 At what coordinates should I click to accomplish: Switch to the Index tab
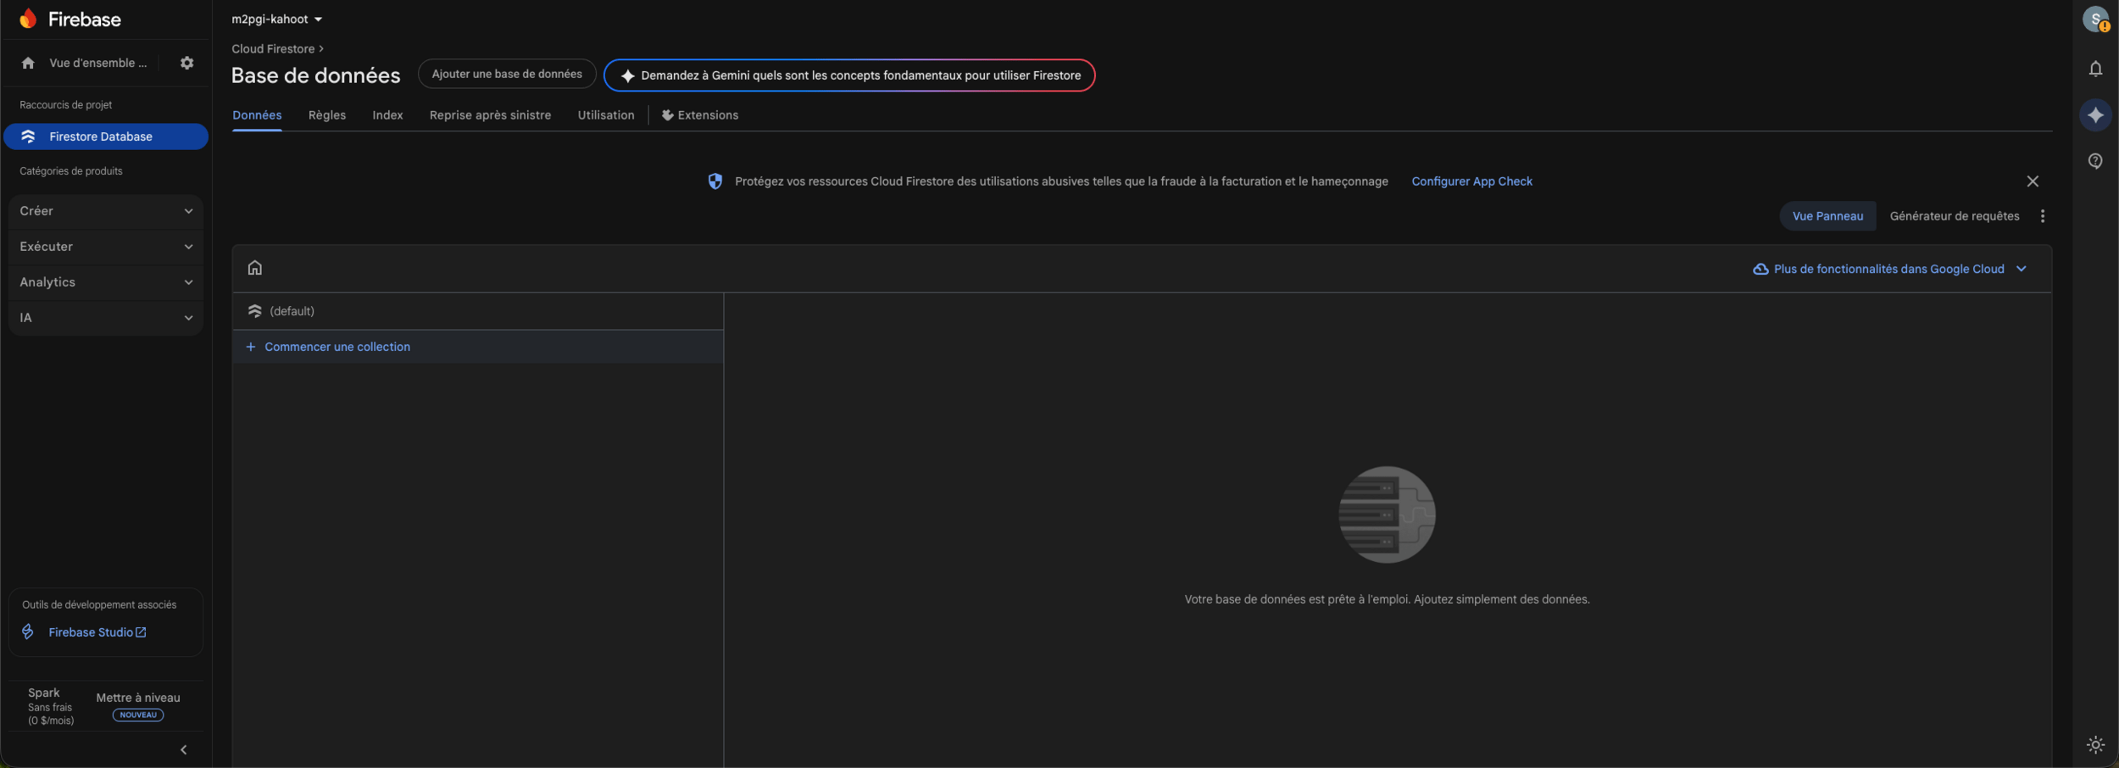point(387,115)
